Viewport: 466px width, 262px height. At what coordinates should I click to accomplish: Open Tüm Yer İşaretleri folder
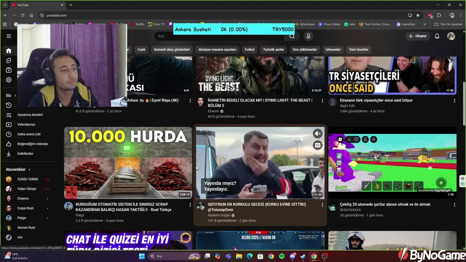pyautogui.click(x=448, y=24)
